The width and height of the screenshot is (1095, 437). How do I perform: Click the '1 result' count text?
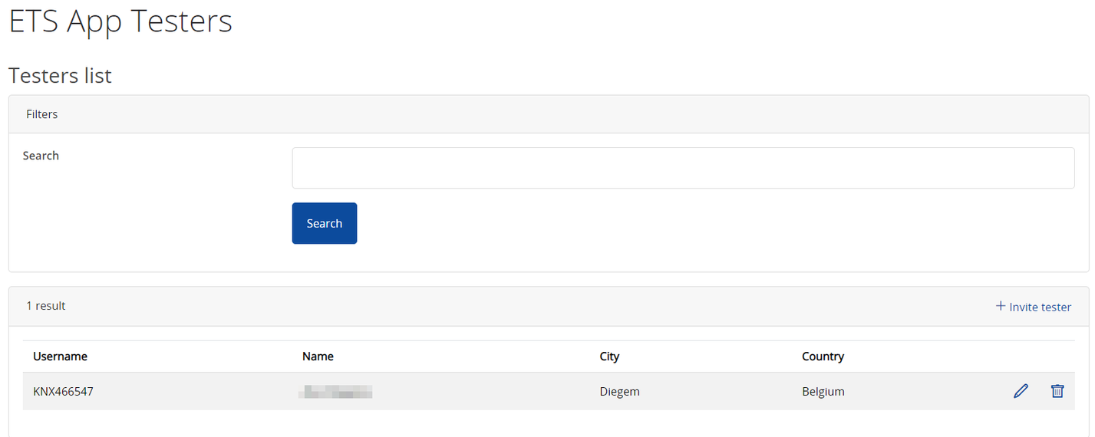tap(46, 306)
